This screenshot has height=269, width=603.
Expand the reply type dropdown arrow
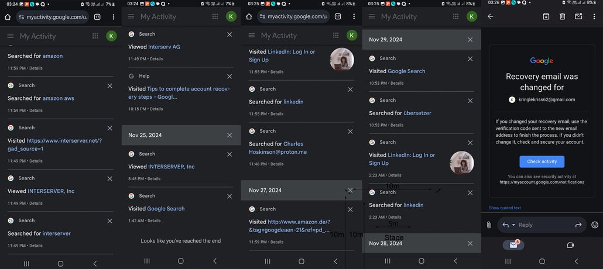[513, 225]
